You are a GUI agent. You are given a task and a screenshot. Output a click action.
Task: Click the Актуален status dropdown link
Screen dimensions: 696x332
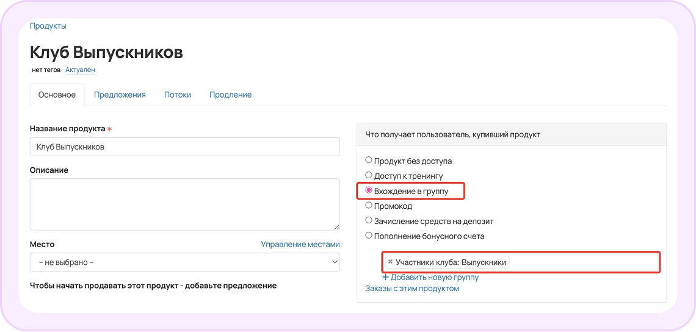(81, 70)
